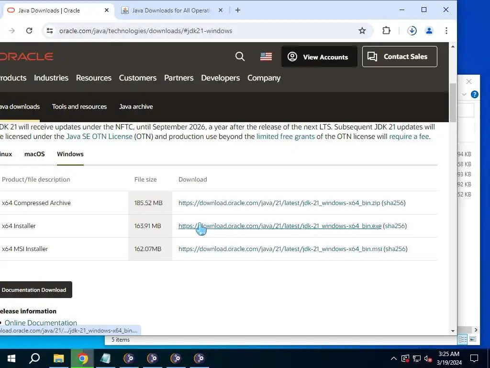The width and height of the screenshot is (490, 368).
Task: Open the limited free grants link
Action: click(x=286, y=137)
